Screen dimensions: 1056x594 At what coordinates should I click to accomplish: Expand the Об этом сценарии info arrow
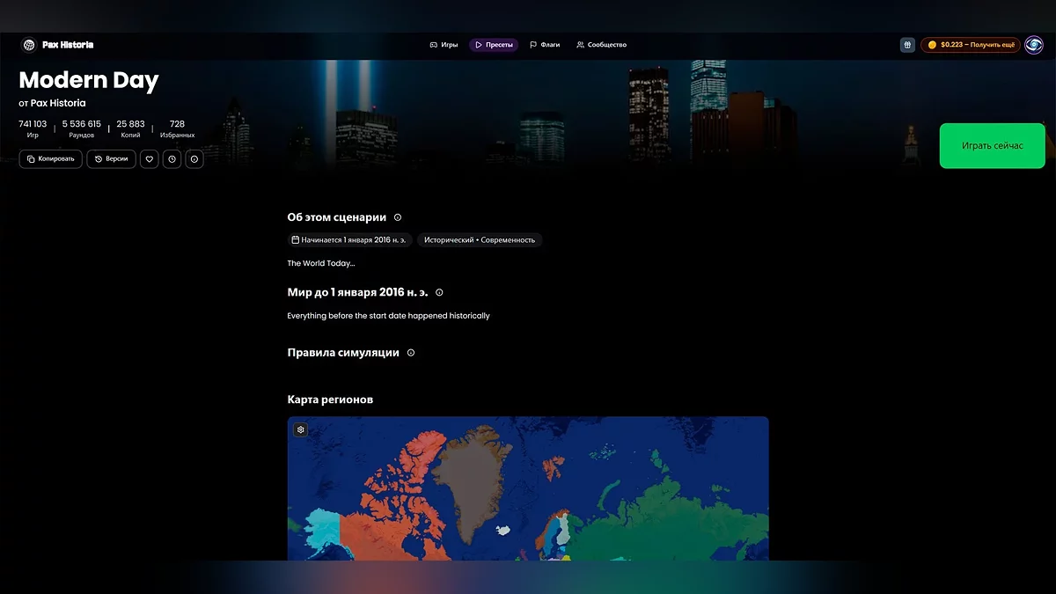point(398,217)
